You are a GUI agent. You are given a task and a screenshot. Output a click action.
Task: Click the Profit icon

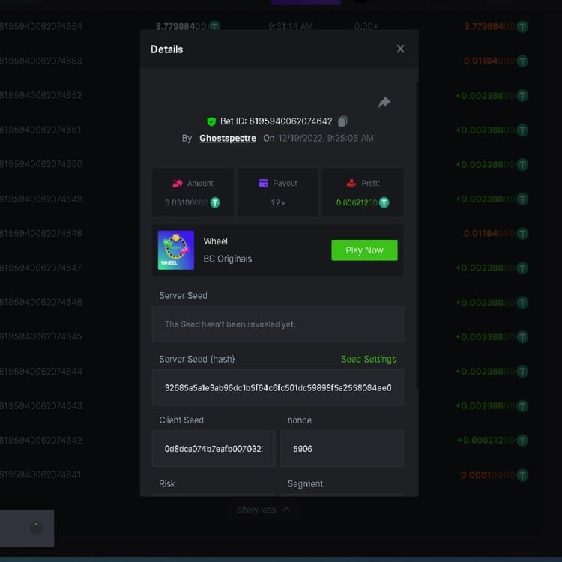click(351, 184)
